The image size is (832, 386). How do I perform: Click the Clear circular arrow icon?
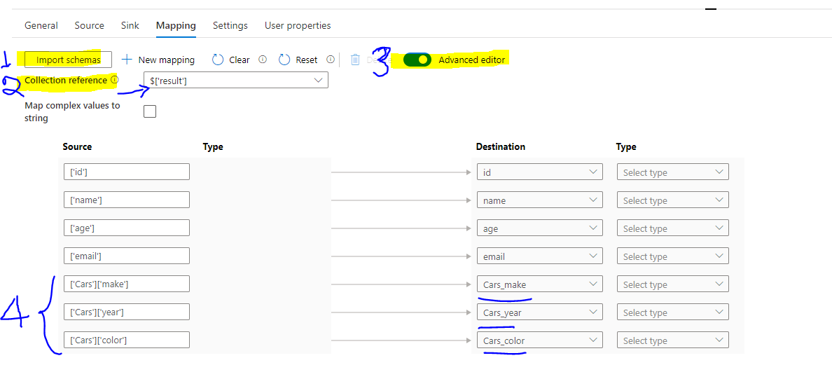pyautogui.click(x=218, y=60)
